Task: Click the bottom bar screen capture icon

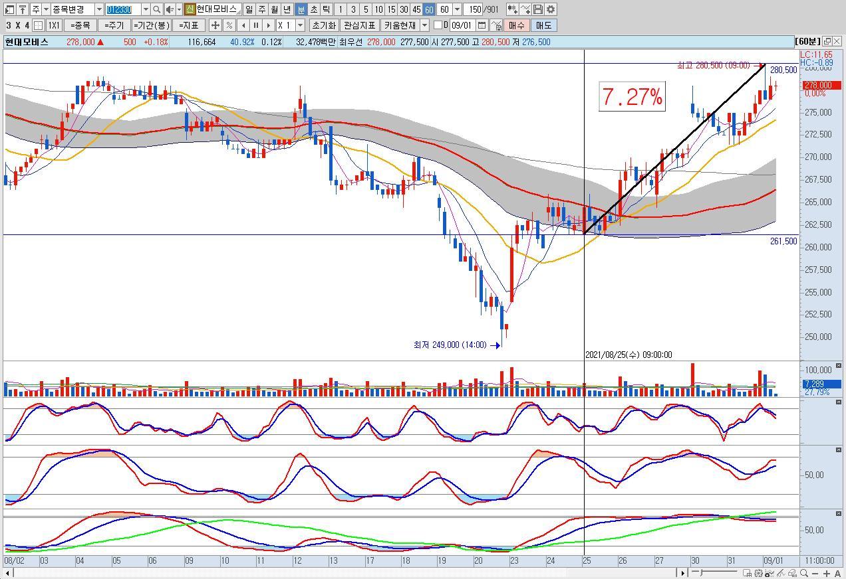Action: pyautogui.click(x=747, y=573)
